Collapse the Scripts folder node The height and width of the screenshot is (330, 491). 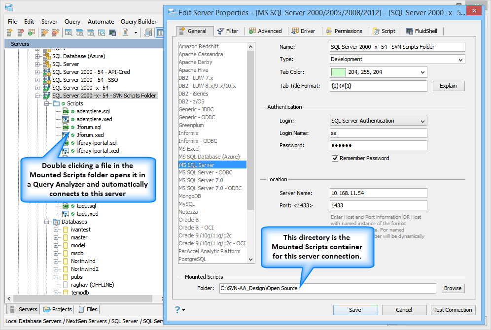tap(46, 103)
